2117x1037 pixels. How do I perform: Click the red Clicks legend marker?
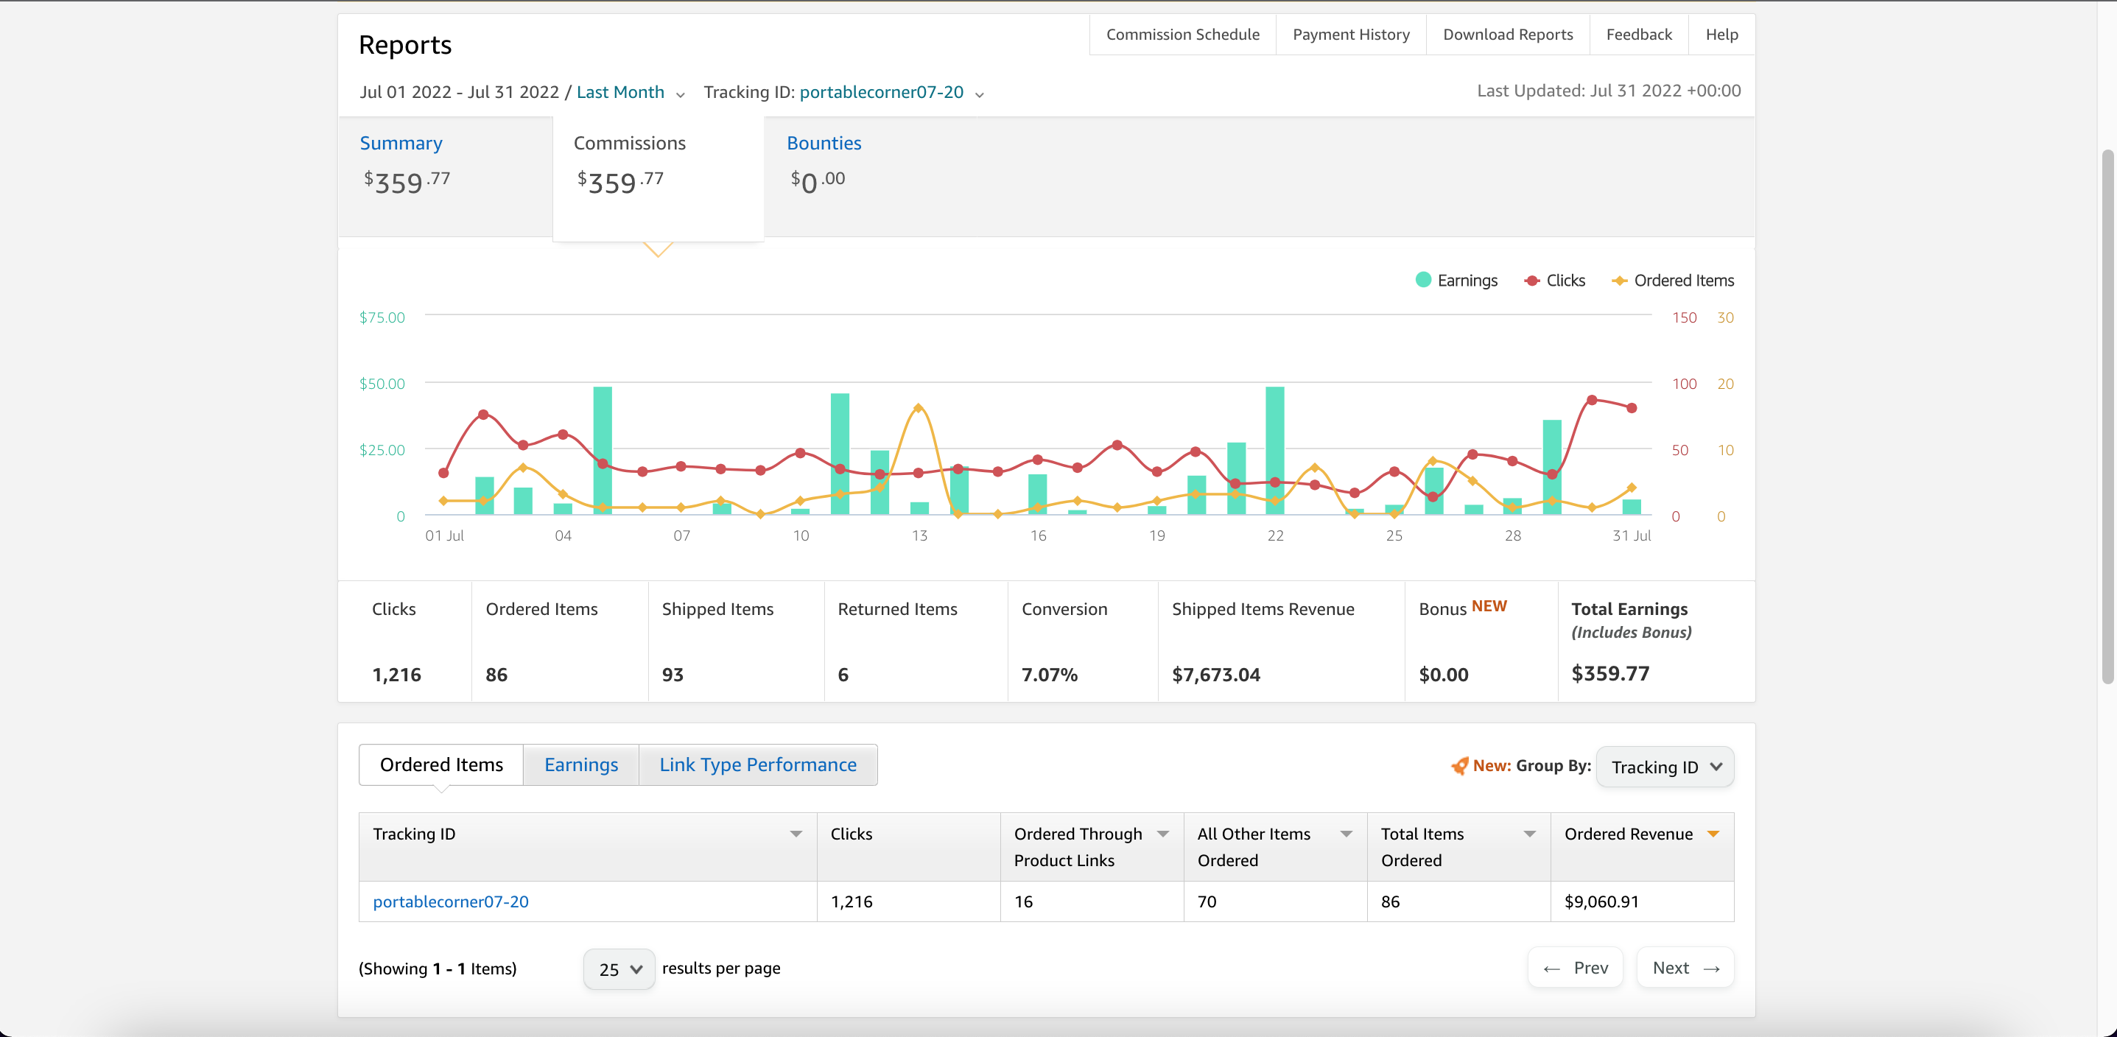click(1532, 280)
